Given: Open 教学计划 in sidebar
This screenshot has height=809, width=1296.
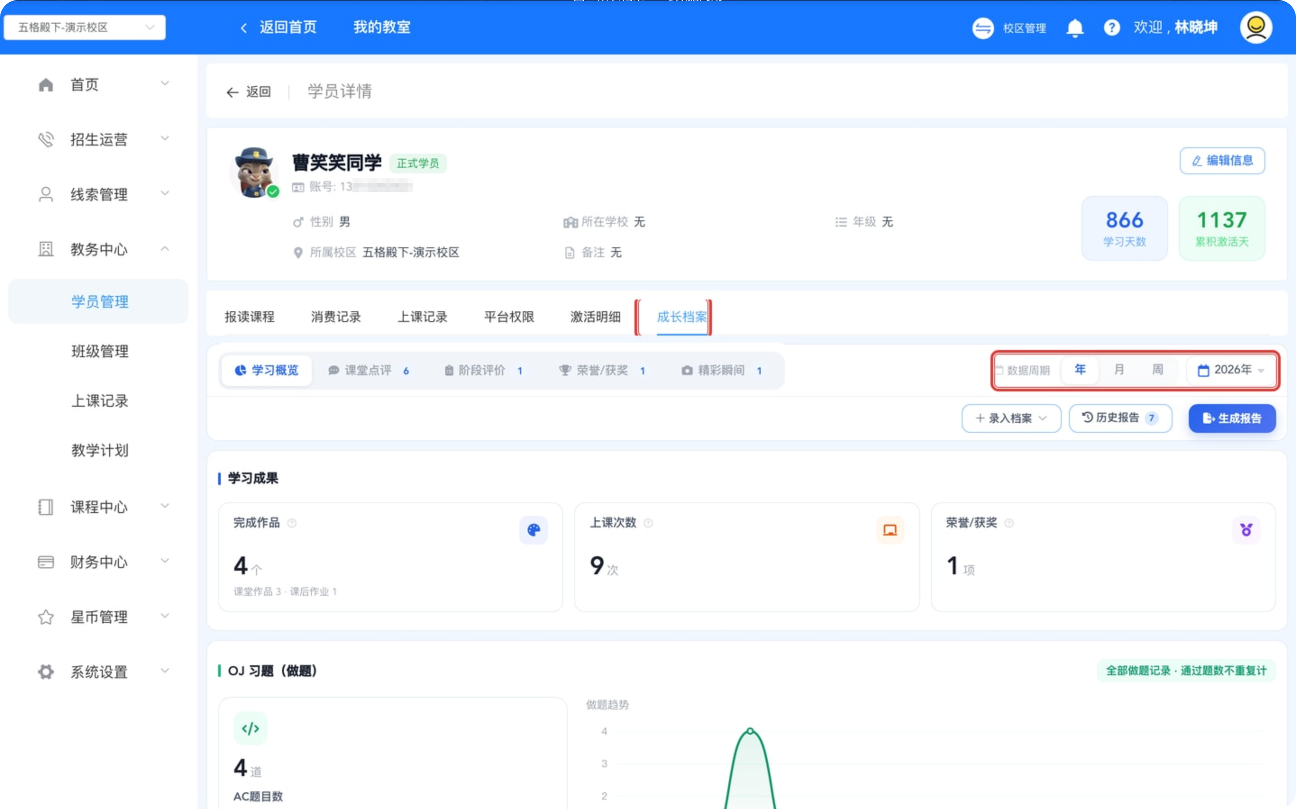Looking at the screenshot, I should tap(100, 450).
